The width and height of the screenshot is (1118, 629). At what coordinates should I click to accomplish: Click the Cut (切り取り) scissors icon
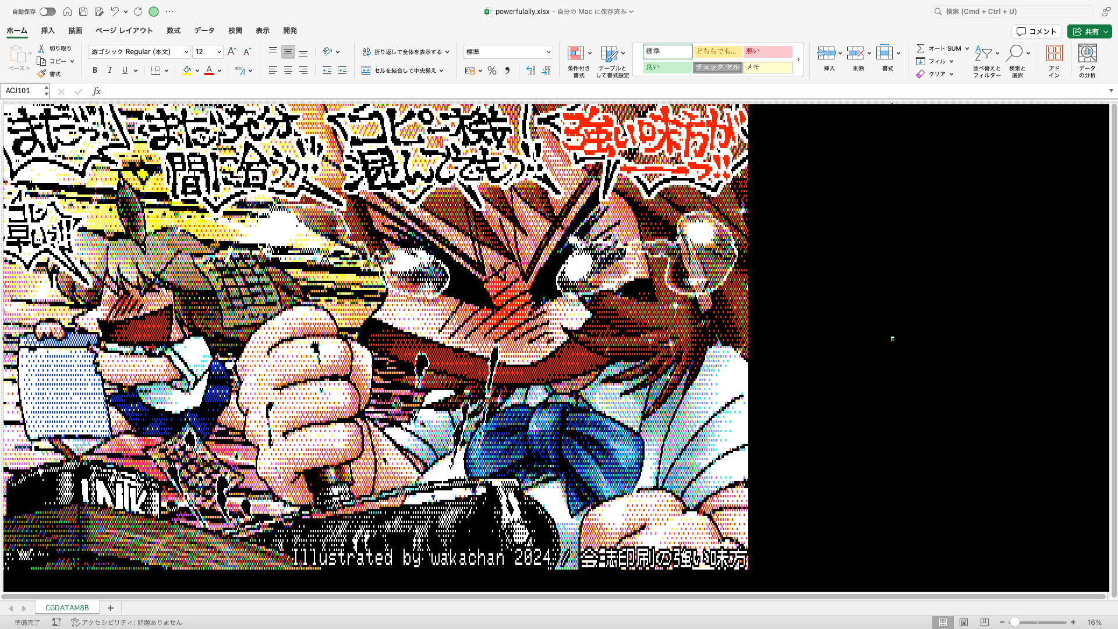click(x=41, y=48)
